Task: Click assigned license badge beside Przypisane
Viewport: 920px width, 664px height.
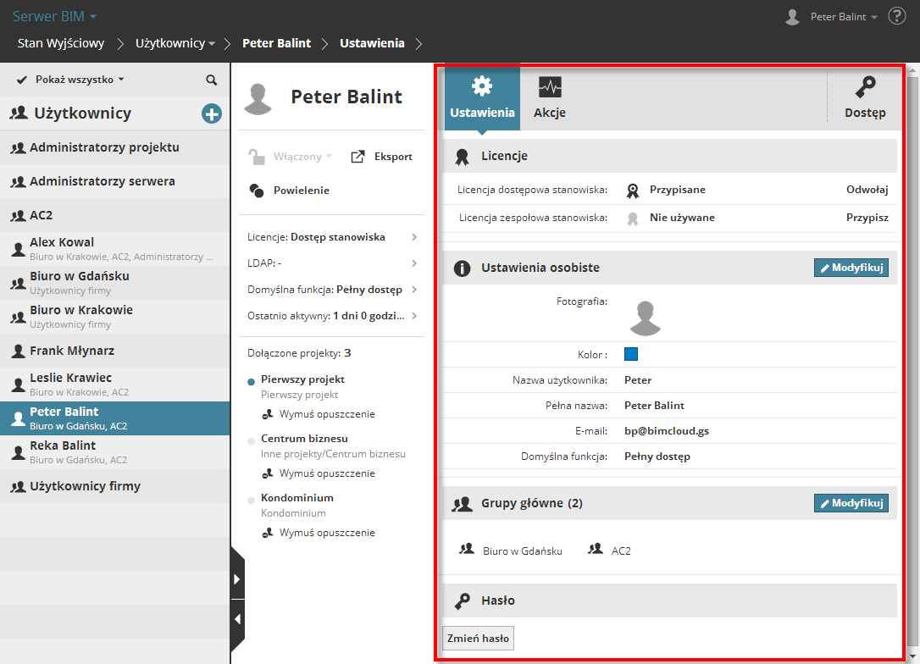Action: 633,191
